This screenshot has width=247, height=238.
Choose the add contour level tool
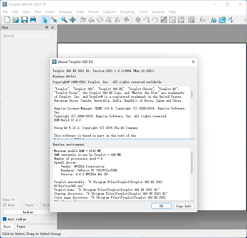[x=164, y=20]
